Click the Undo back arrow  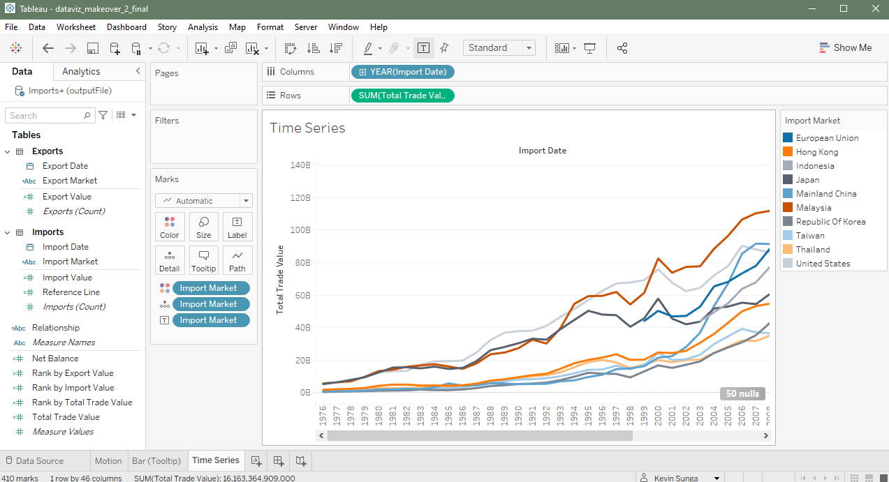tap(48, 48)
